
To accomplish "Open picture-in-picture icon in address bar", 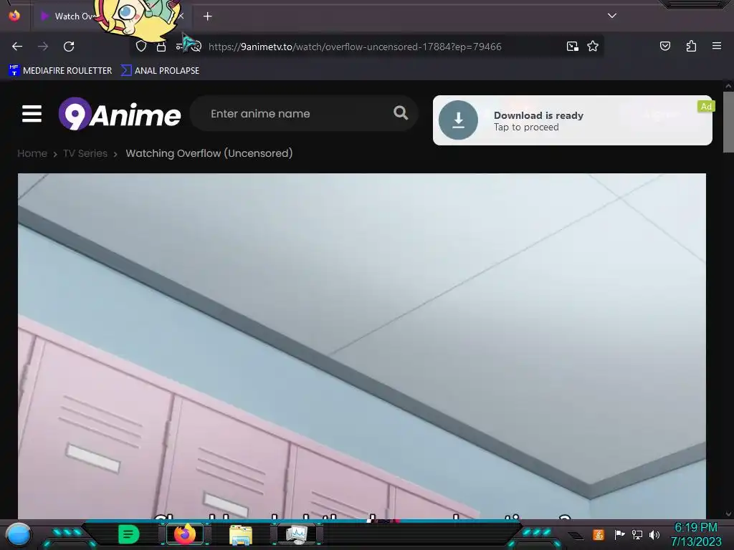I will point(572,47).
